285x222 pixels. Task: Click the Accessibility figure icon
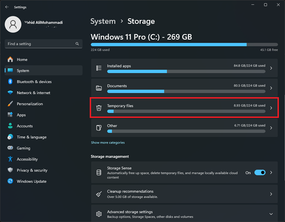coord(10,159)
